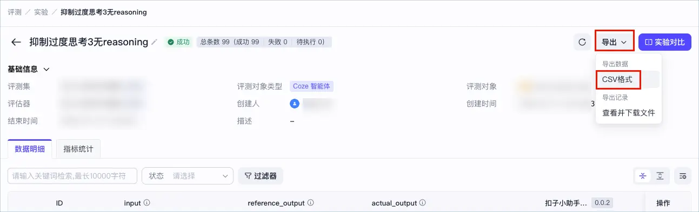Click the 0.0.2 version tag
This screenshot has width=699, height=212.
tap(602, 203)
